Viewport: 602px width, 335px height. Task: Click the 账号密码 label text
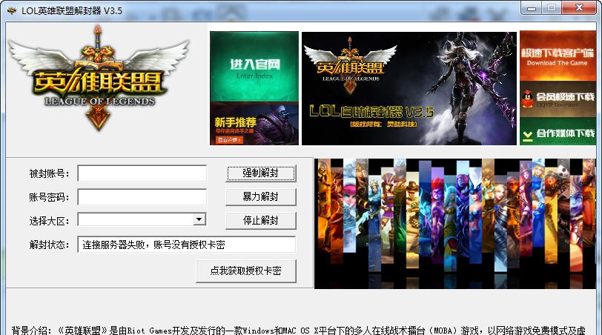coord(49,197)
